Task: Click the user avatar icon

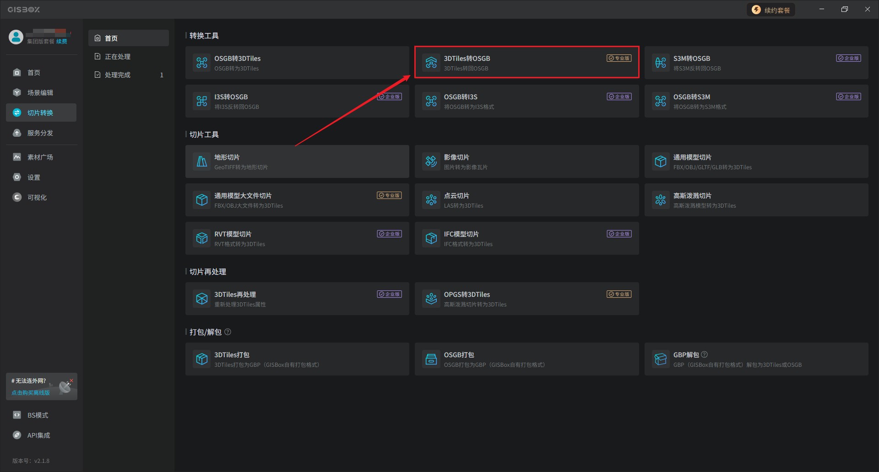Action: [x=16, y=37]
